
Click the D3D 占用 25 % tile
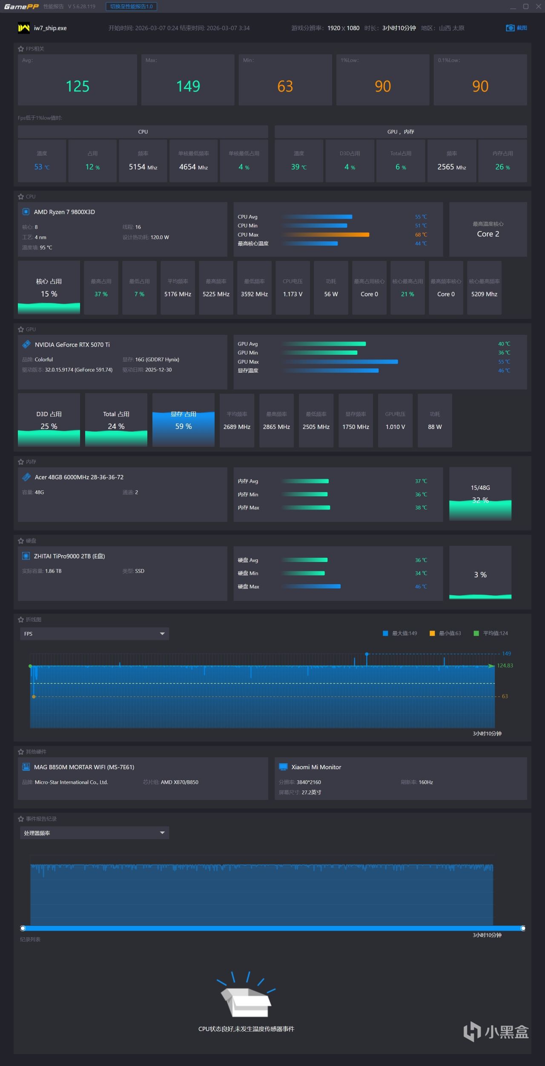point(49,420)
